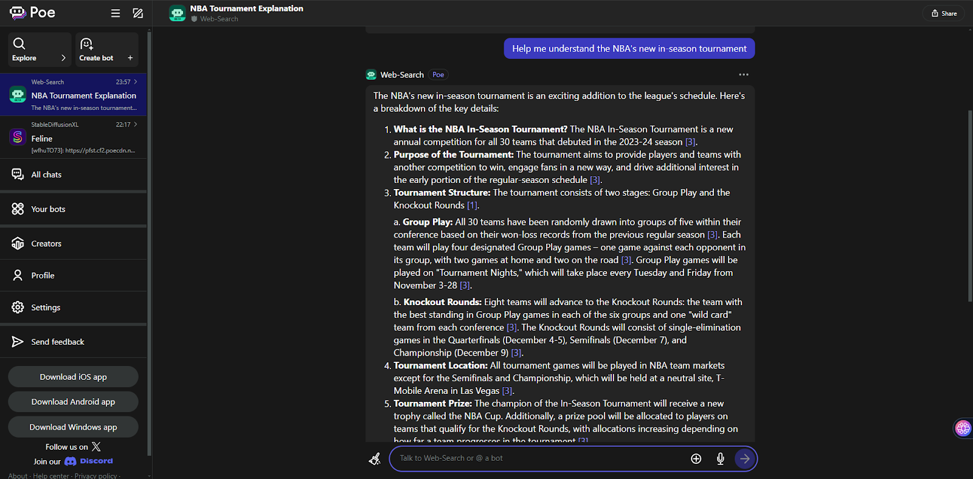Image resolution: width=973 pixels, height=479 pixels.
Task: Click Download iOS app button
Action: click(x=73, y=377)
